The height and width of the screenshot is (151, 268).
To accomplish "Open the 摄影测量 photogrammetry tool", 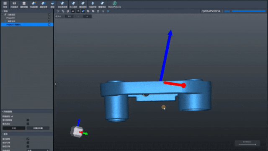I will [24, 3].
